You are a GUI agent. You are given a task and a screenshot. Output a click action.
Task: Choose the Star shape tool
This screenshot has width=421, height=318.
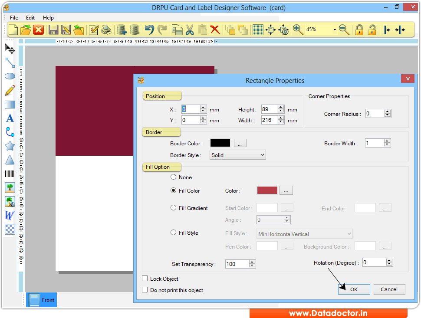[x=10, y=146]
